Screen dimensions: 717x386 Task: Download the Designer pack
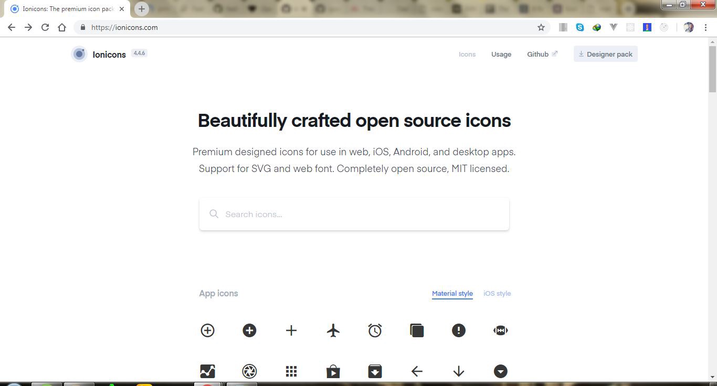coord(605,53)
